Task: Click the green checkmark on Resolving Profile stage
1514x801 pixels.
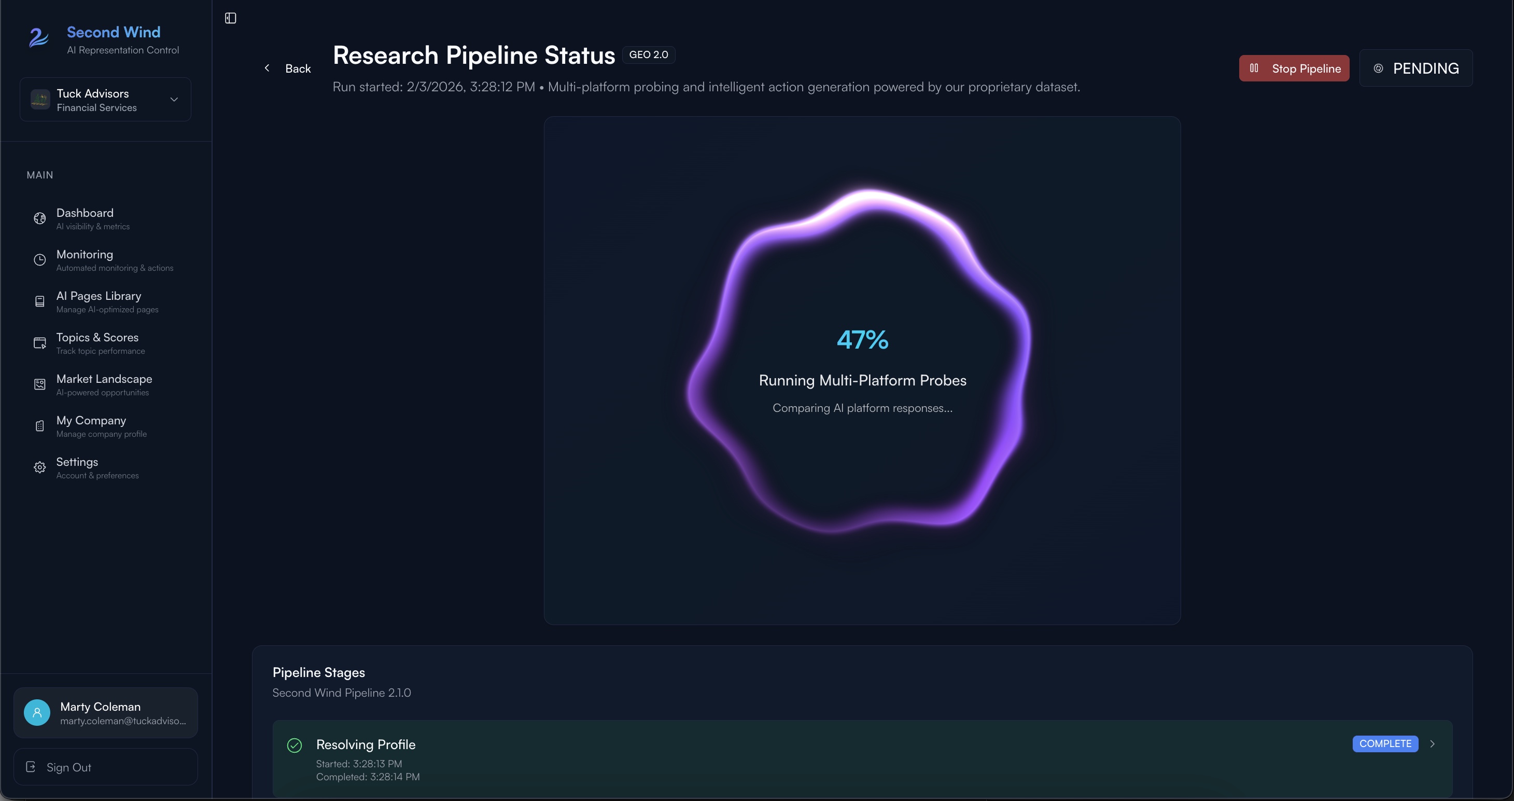Action: tap(295, 745)
